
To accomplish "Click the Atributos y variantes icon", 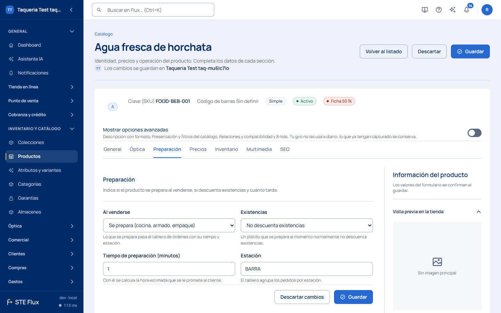I will 11,170.
